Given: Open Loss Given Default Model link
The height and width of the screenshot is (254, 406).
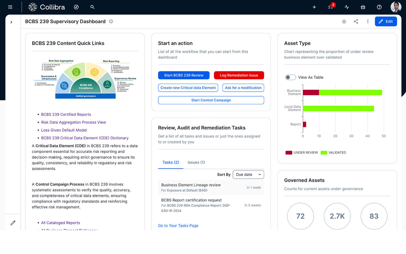Looking at the screenshot, I should point(64,130).
